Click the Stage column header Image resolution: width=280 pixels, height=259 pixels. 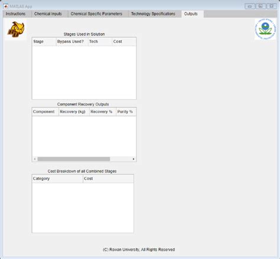pyautogui.click(x=44, y=42)
